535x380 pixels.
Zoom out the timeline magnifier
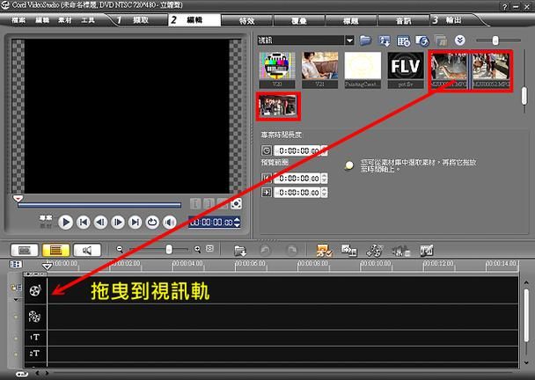click(x=120, y=249)
